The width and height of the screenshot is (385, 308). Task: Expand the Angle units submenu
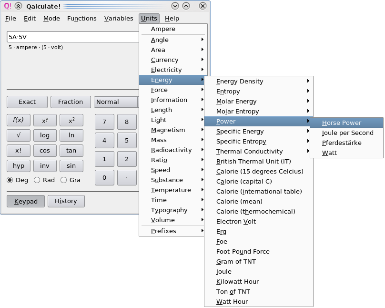pyautogui.click(x=173, y=40)
